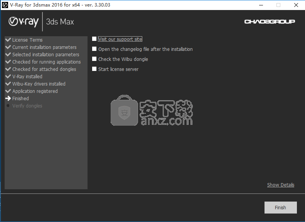Minimize the V-Ray installer window
Viewport: 305px width, 222px height.
(x=261, y=5)
